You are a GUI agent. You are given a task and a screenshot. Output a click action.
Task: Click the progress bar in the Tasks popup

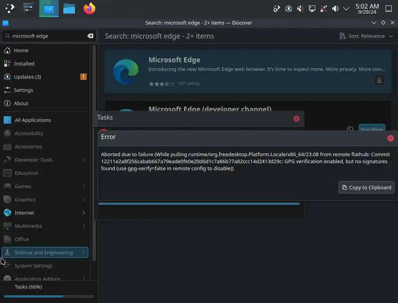click(199, 204)
